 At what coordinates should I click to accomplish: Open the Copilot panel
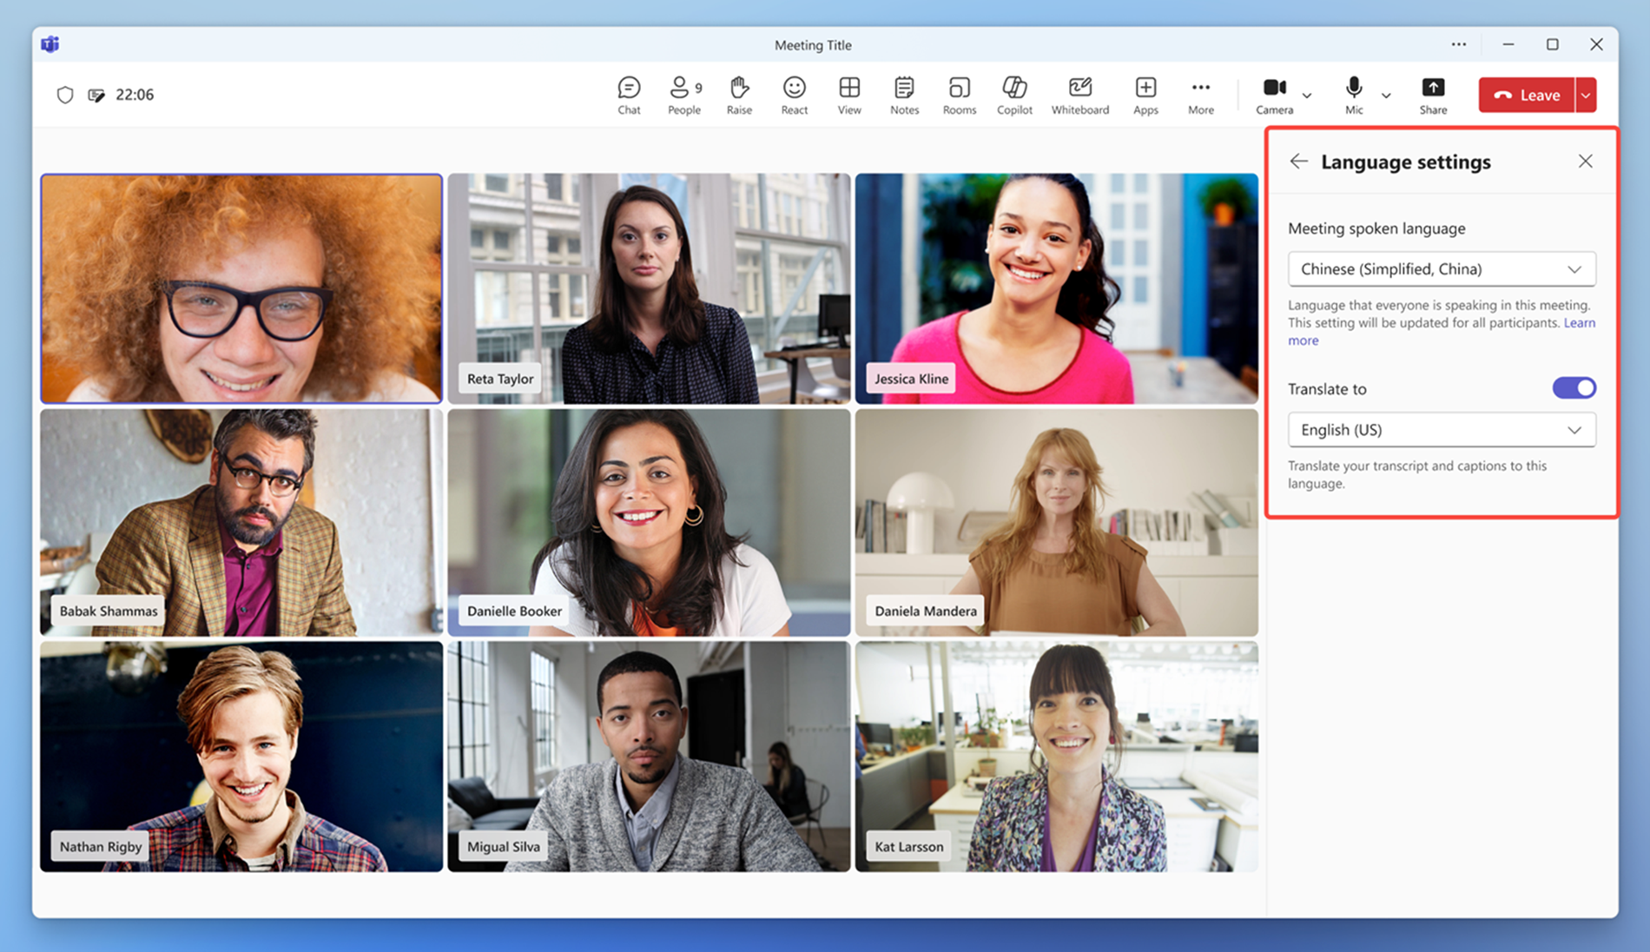pos(1013,95)
